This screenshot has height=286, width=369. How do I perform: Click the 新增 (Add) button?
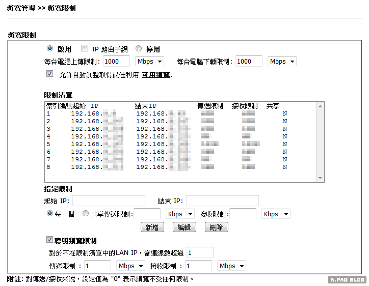152,227
